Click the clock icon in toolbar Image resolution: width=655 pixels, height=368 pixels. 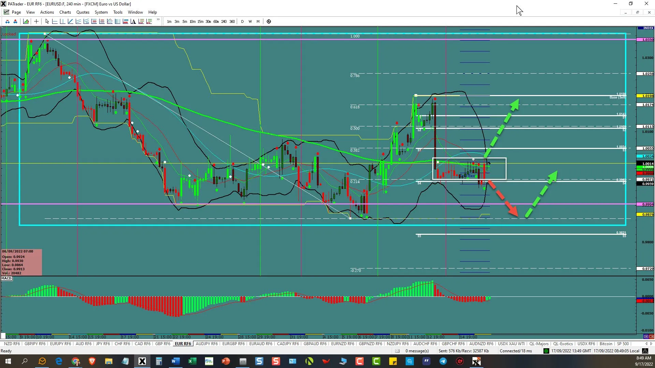coord(269,21)
